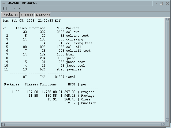171x128 pixels.
Task: Switch to the Classes tab
Action: point(27,15)
